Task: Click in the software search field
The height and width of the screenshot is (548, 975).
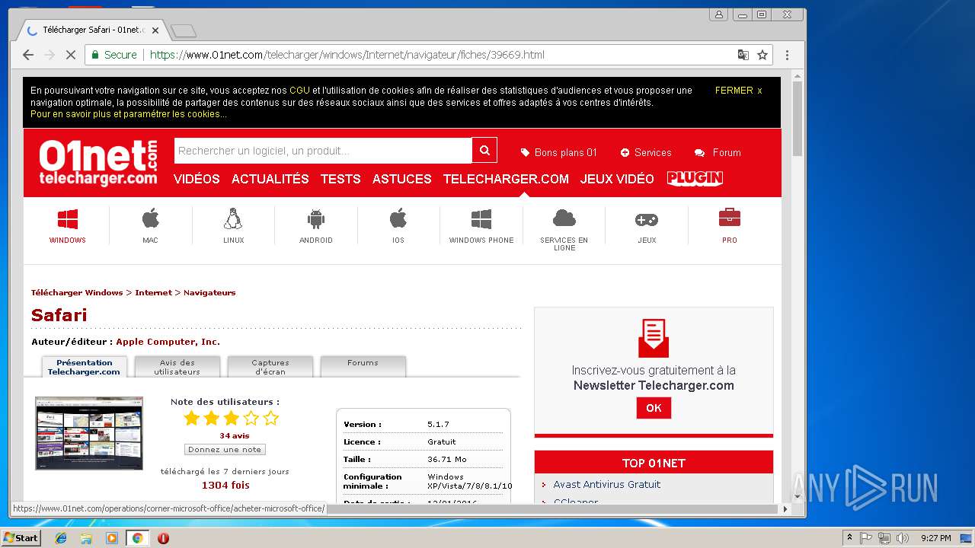Action: coord(323,151)
